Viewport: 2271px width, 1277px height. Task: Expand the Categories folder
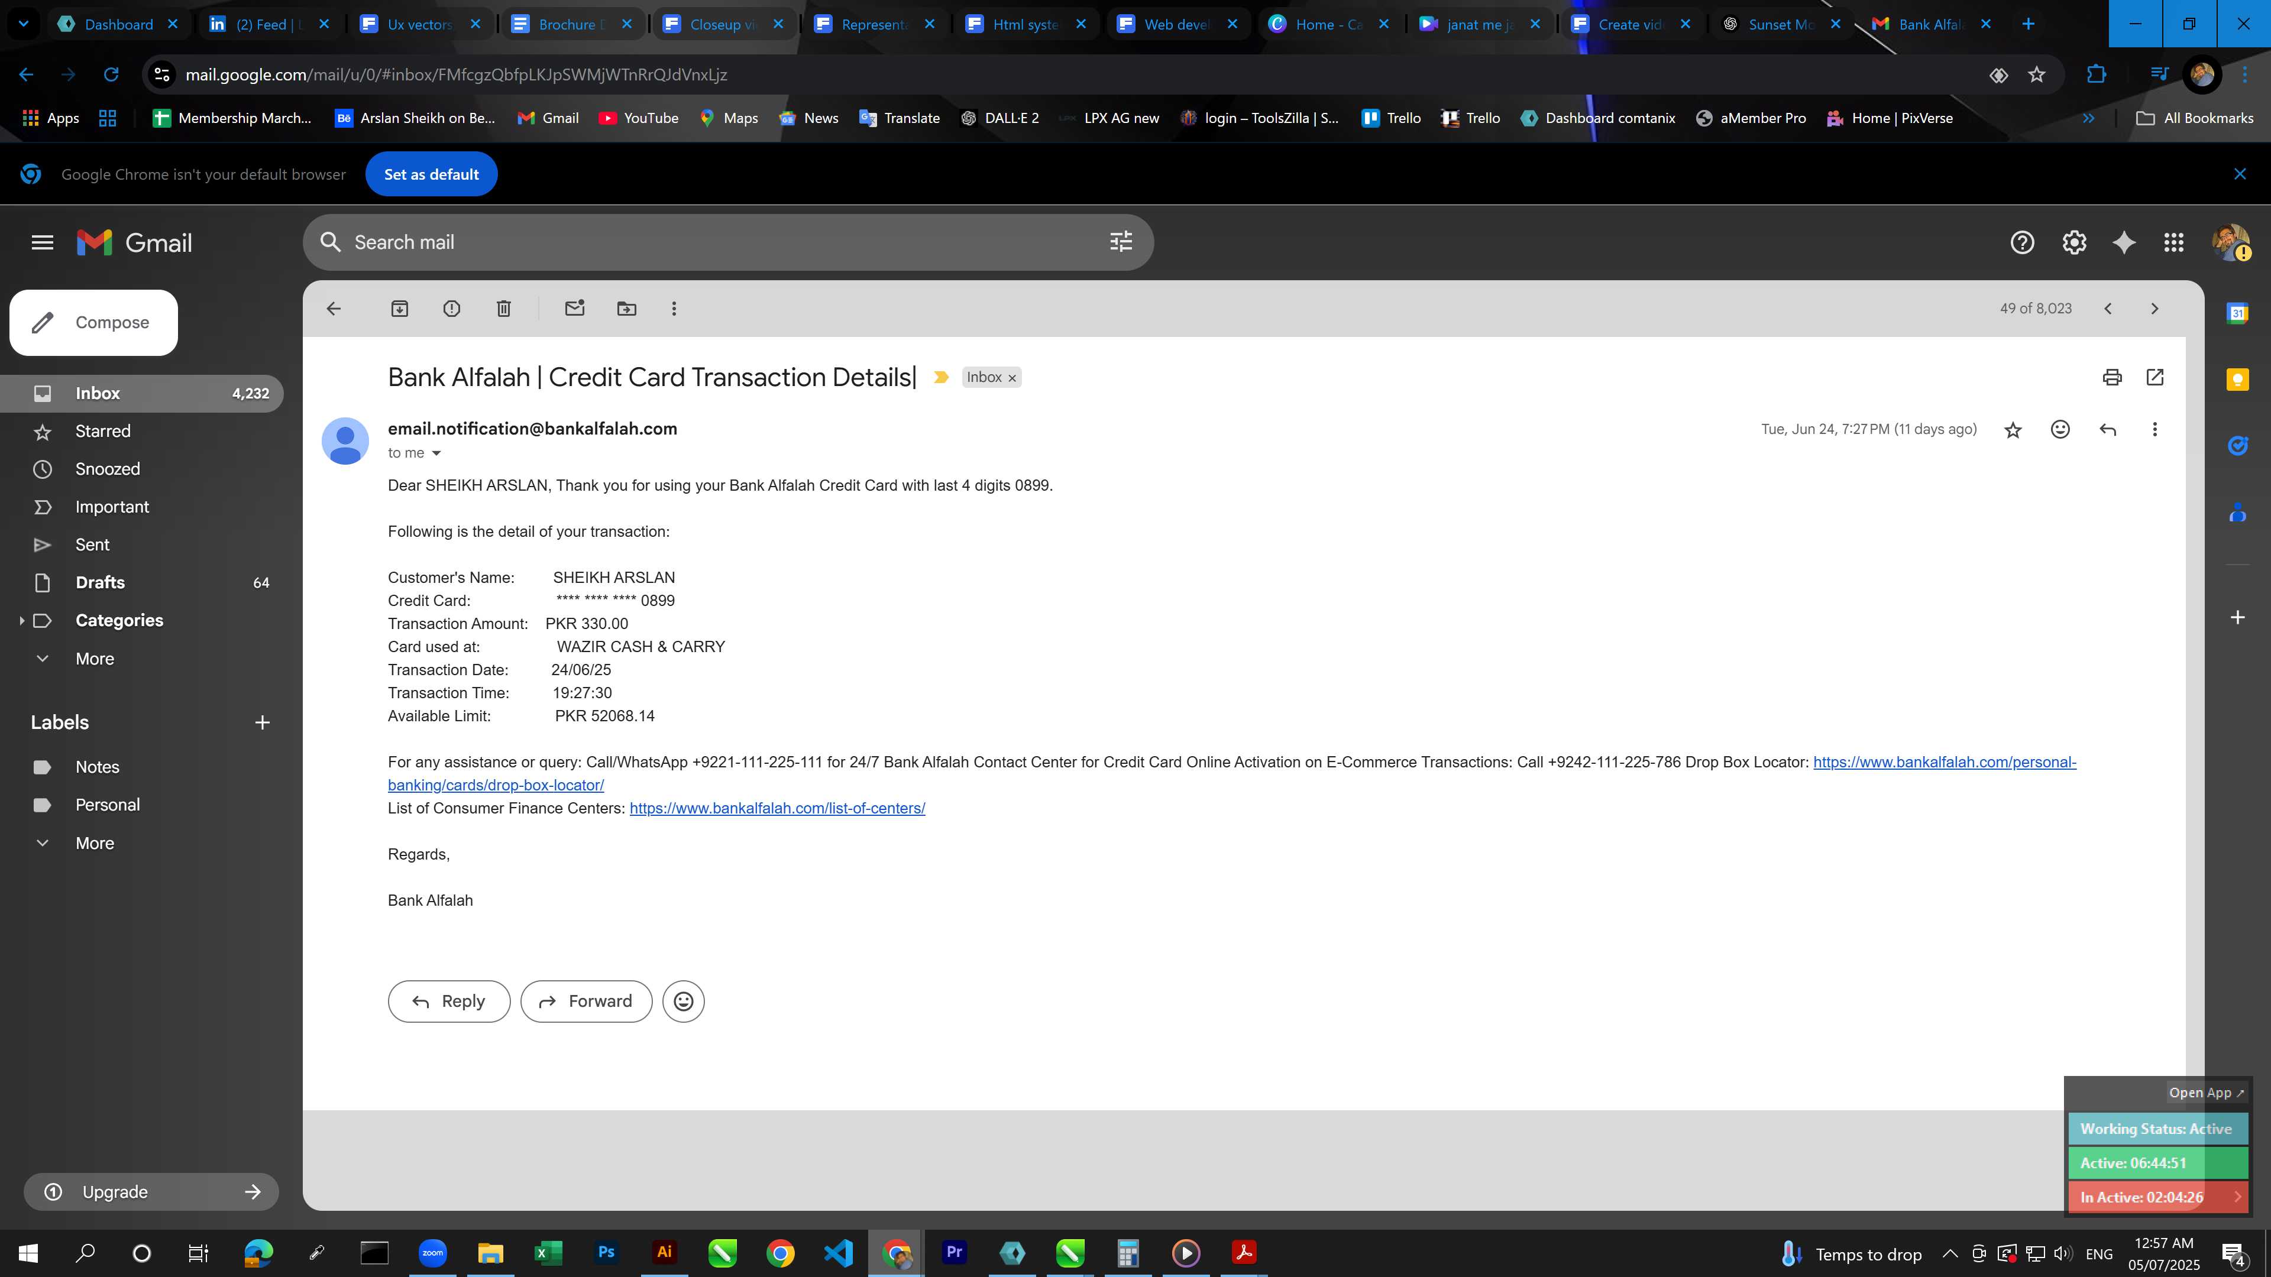(x=21, y=620)
